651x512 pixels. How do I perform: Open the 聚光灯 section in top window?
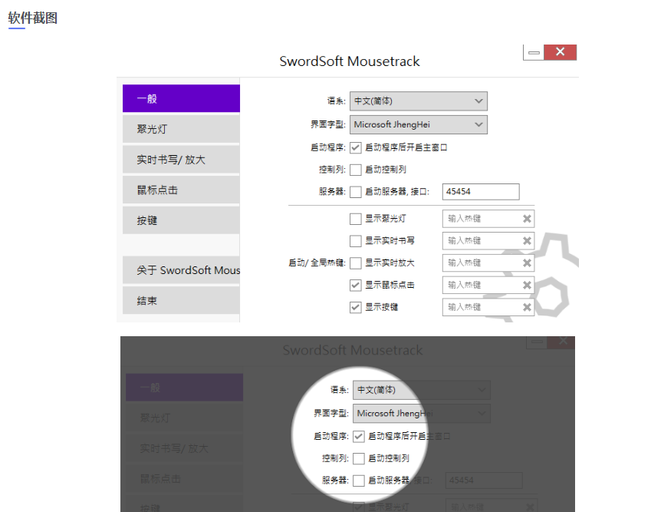[x=181, y=129]
